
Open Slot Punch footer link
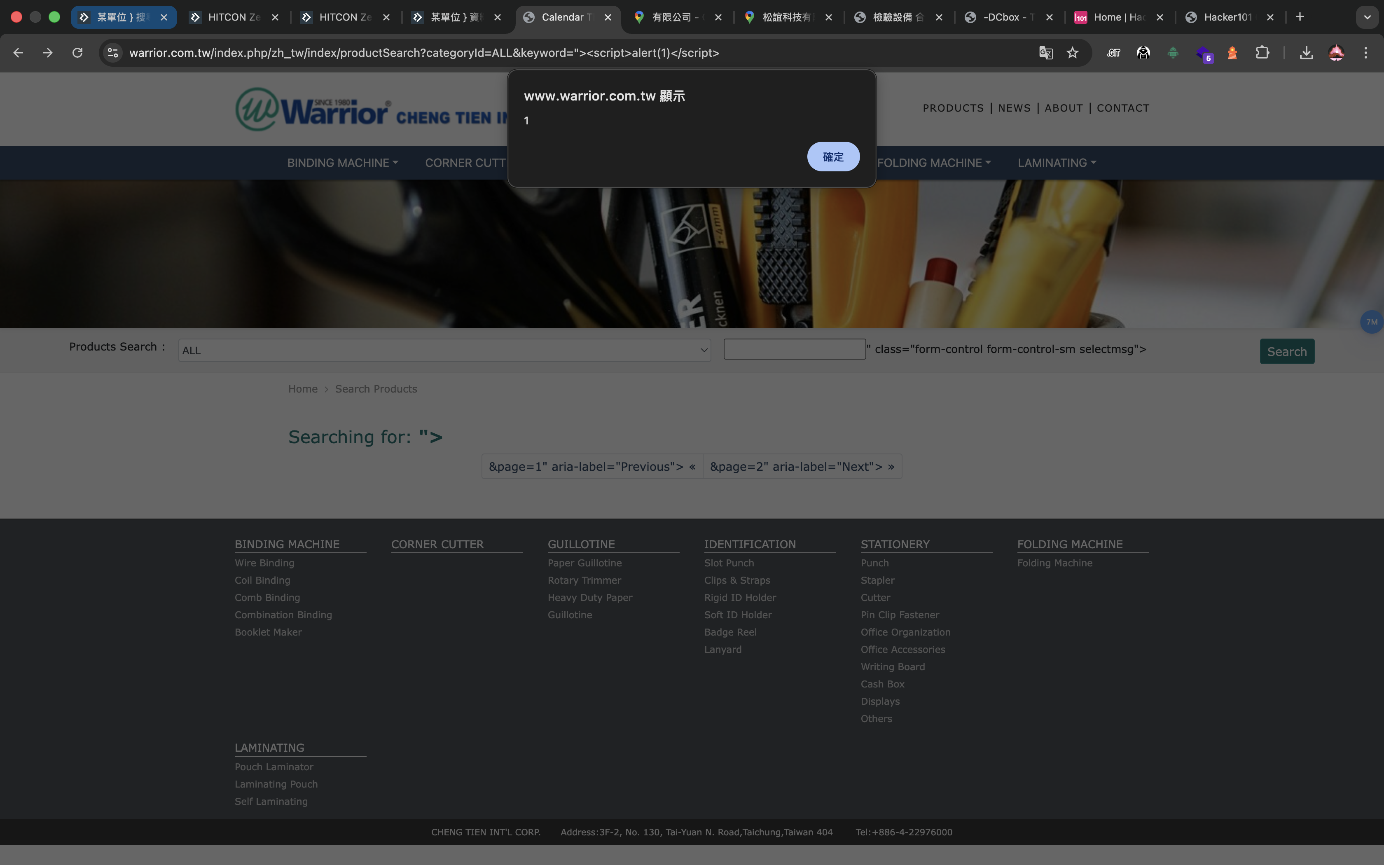(x=729, y=563)
